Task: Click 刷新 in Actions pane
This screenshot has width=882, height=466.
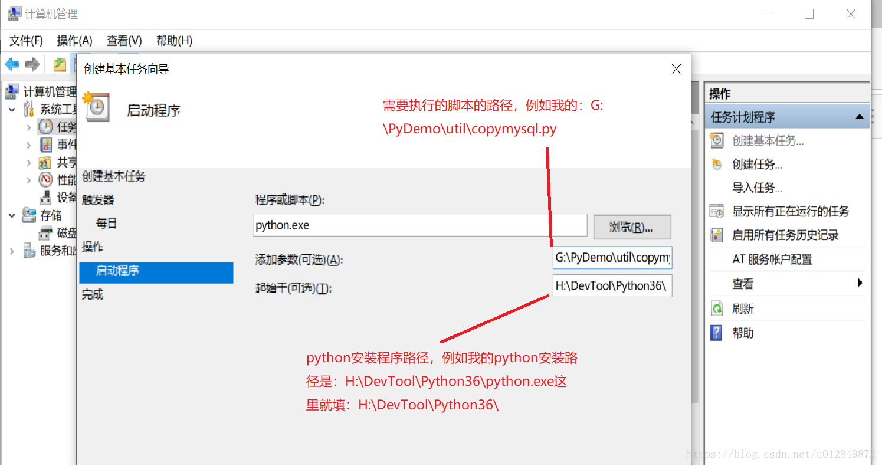Action: point(743,309)
